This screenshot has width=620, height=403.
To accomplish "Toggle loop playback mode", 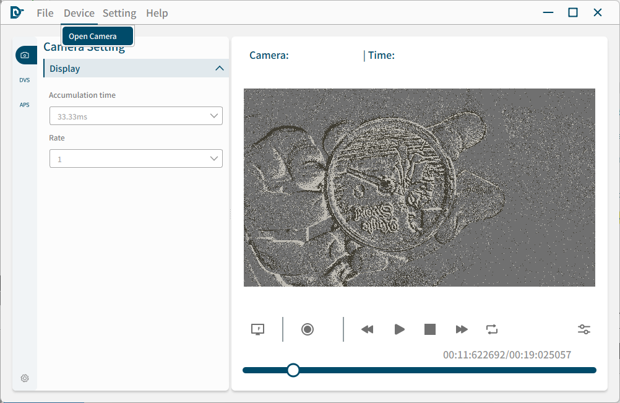I will pos(492,329).
